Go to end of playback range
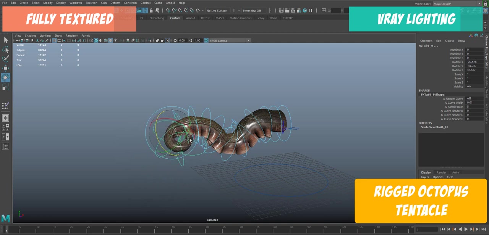The height and width of the screenshot is (235, 489). [x=483, y=229]
